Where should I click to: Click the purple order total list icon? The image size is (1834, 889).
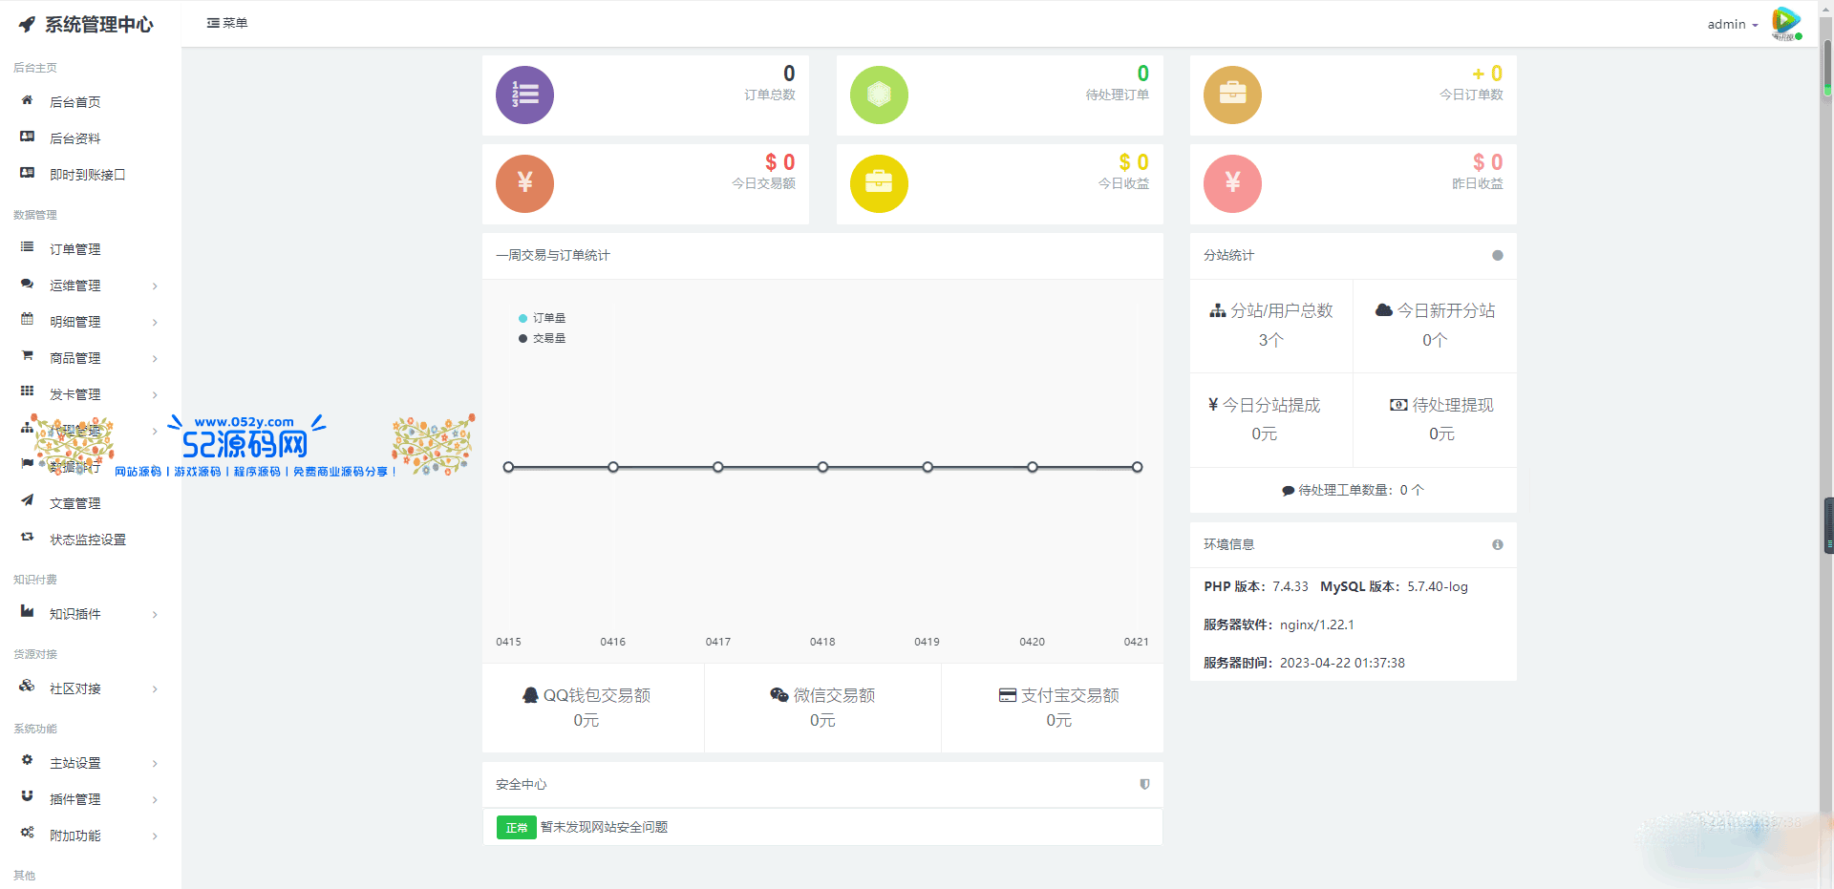524,95
